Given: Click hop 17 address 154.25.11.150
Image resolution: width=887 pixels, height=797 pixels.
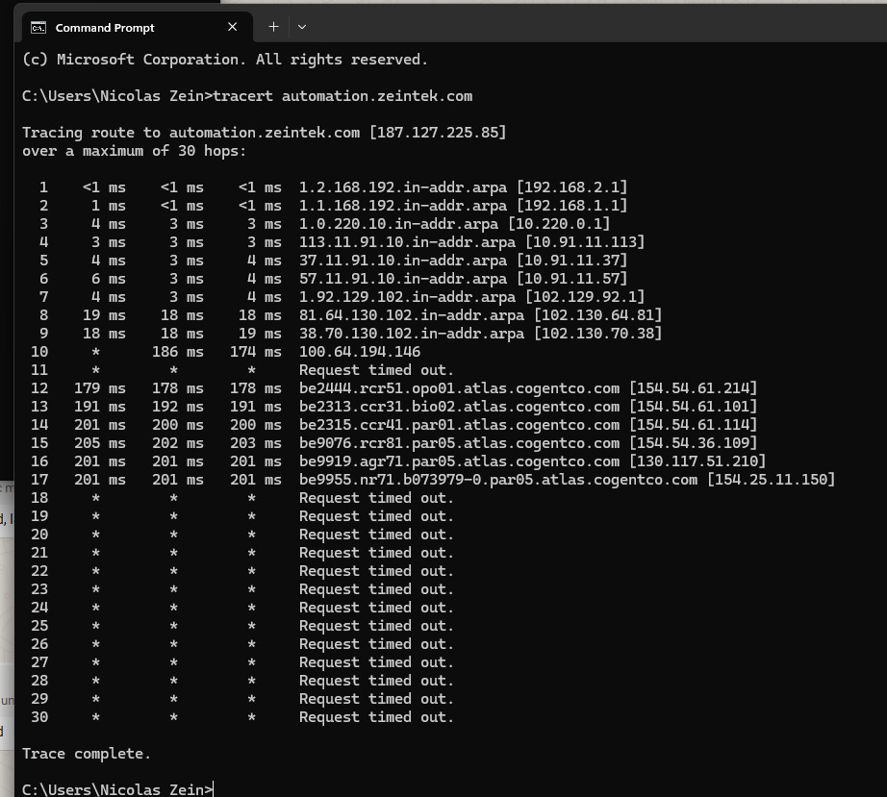Looking at the screenshot, I should 771,480.
